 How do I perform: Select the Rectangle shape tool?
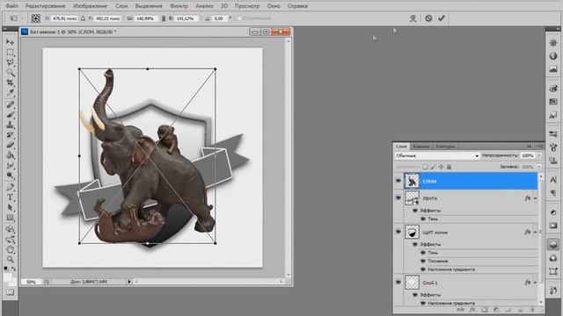[x=10, y=218]
